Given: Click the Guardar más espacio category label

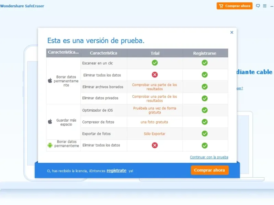Looking at the screenshot, I should tap(66, 122).
